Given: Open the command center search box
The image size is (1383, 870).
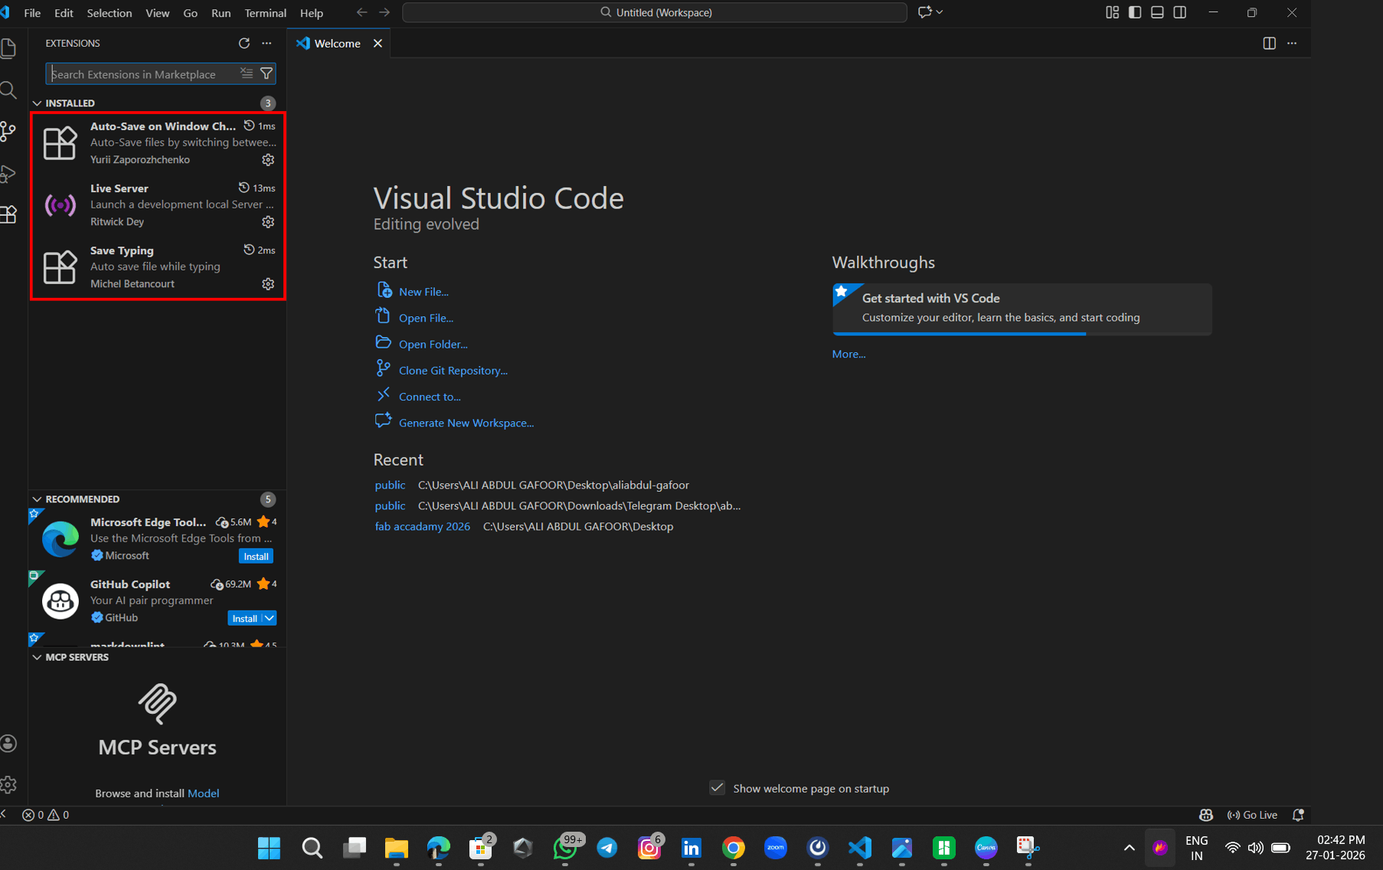Looking at the screenshot, I should point(655,12).
